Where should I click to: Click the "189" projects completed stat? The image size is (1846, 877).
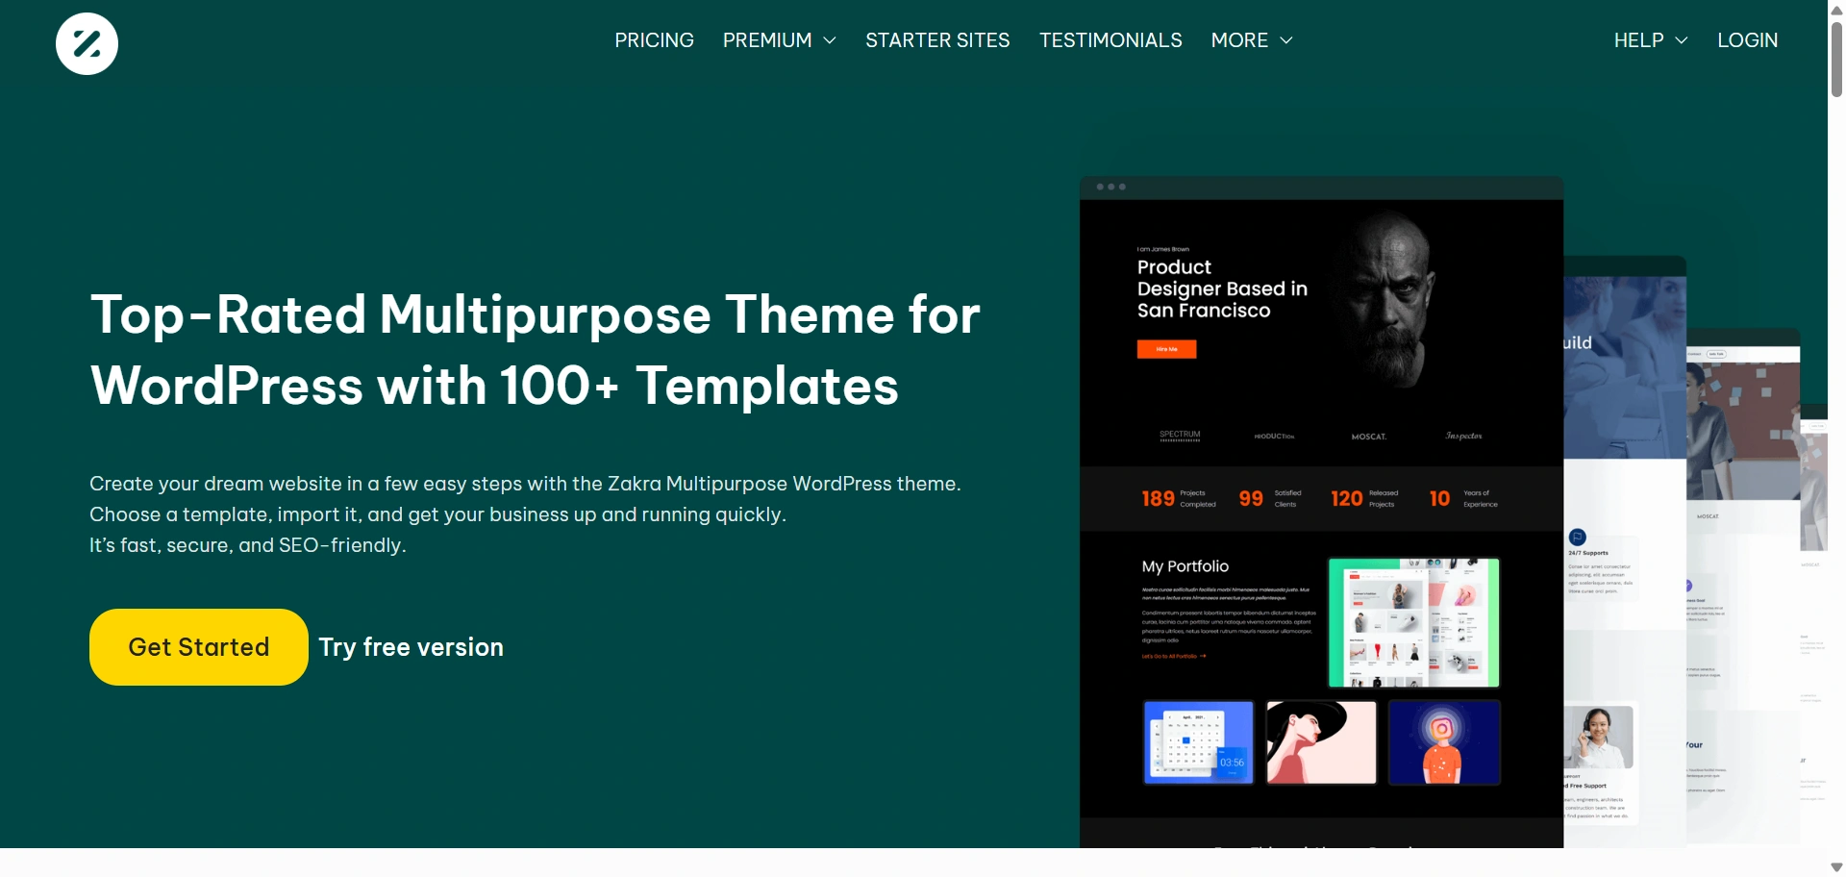[x=1158, y=498]
